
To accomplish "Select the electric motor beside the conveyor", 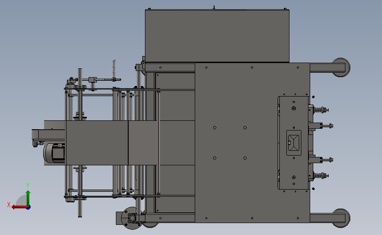I will point(54,153).
